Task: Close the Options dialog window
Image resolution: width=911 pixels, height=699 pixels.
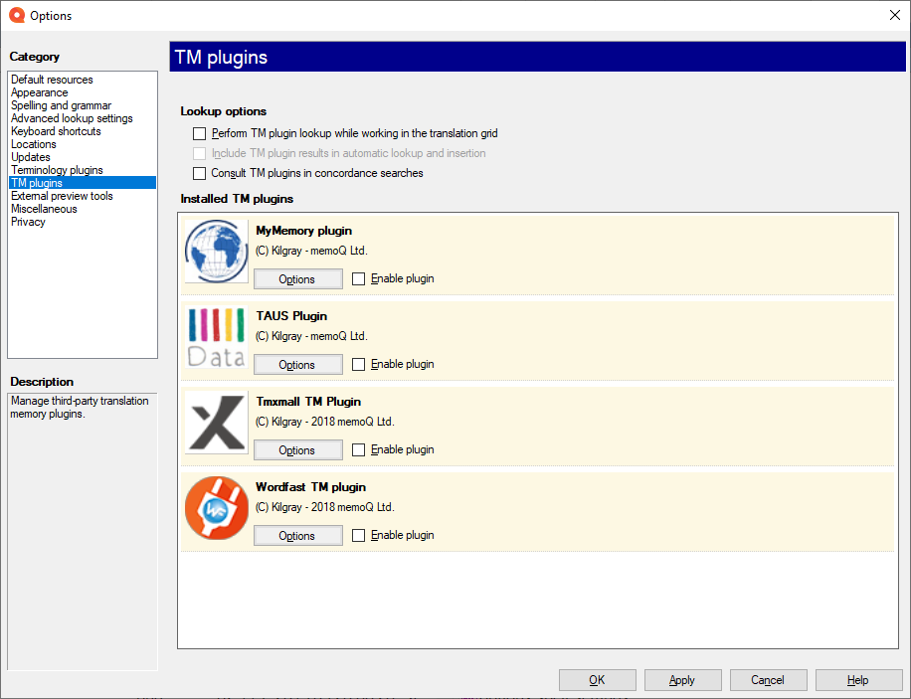Action: [x=893, y=15]
